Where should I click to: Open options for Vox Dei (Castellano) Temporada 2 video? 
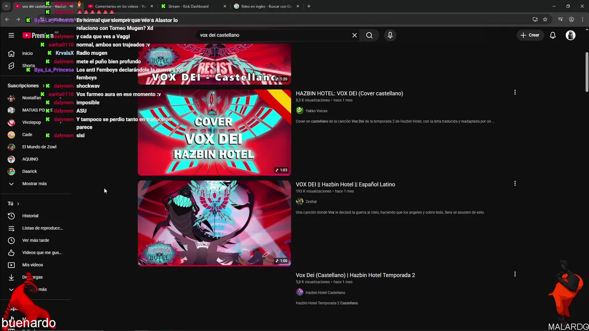(515, 274)
